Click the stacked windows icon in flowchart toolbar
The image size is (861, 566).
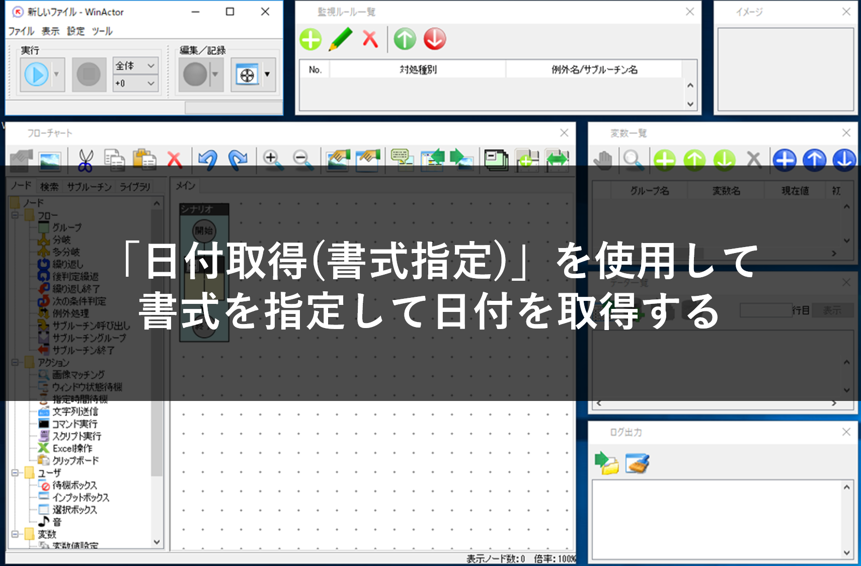point(496,160)
